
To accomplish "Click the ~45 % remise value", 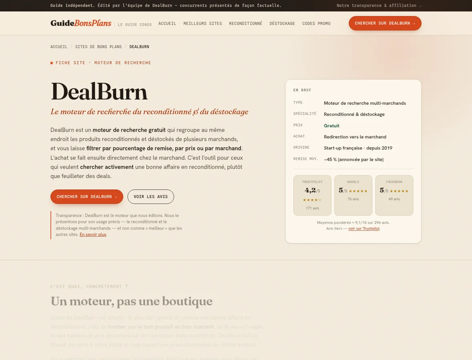I will pyautogui.click(x=354, y=159).
